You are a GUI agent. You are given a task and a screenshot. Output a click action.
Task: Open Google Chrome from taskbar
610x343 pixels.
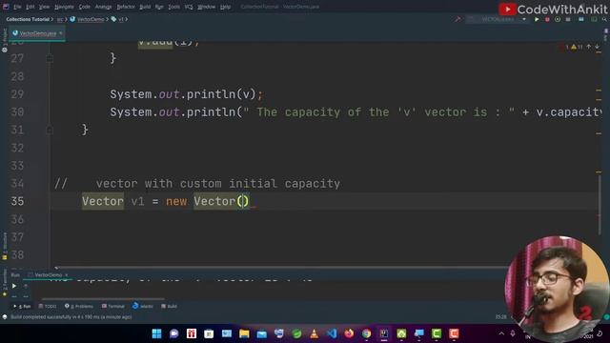366,333
